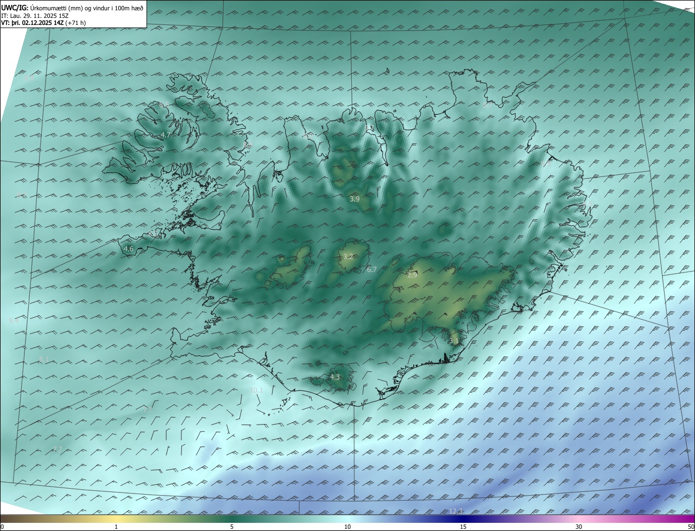Click the 'VT: Þri. 02.12.2025 14Z (+71 h)' line

click(x=43, y=23)
